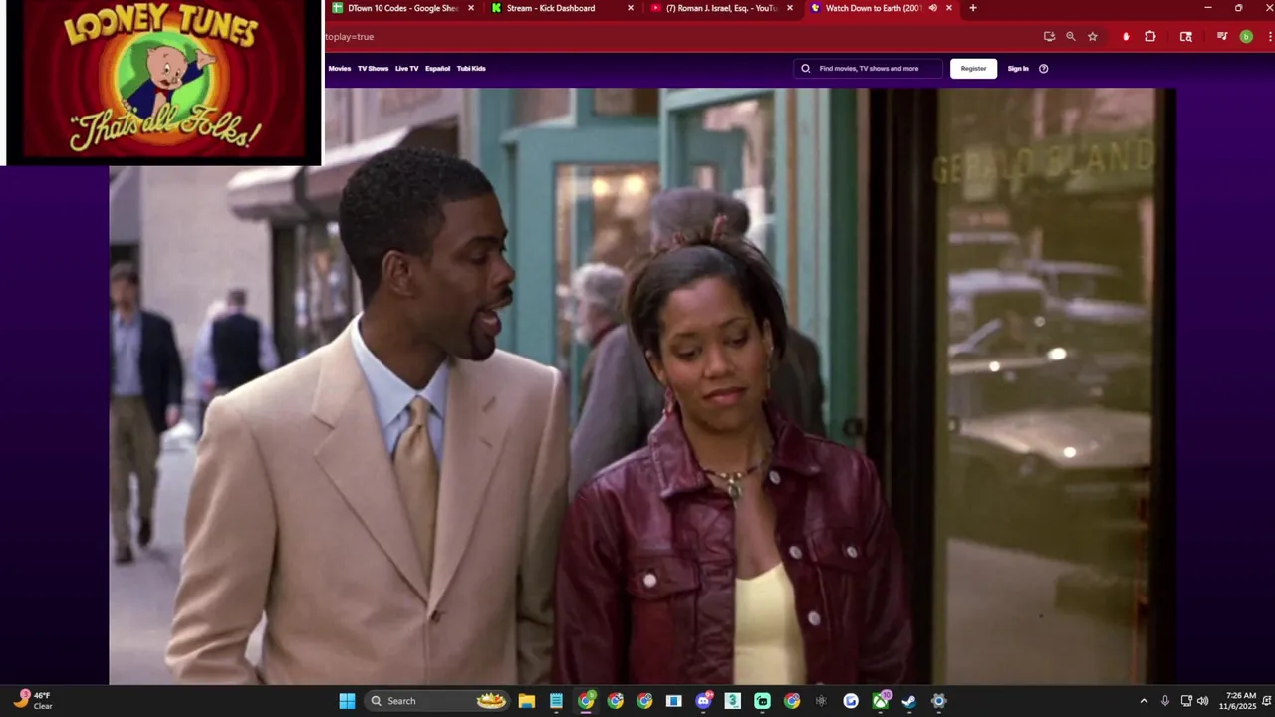The height and width of the screenshot is (717, 1275).
Task: Open the Windows Start menu
Action: (x=347, y=701)
